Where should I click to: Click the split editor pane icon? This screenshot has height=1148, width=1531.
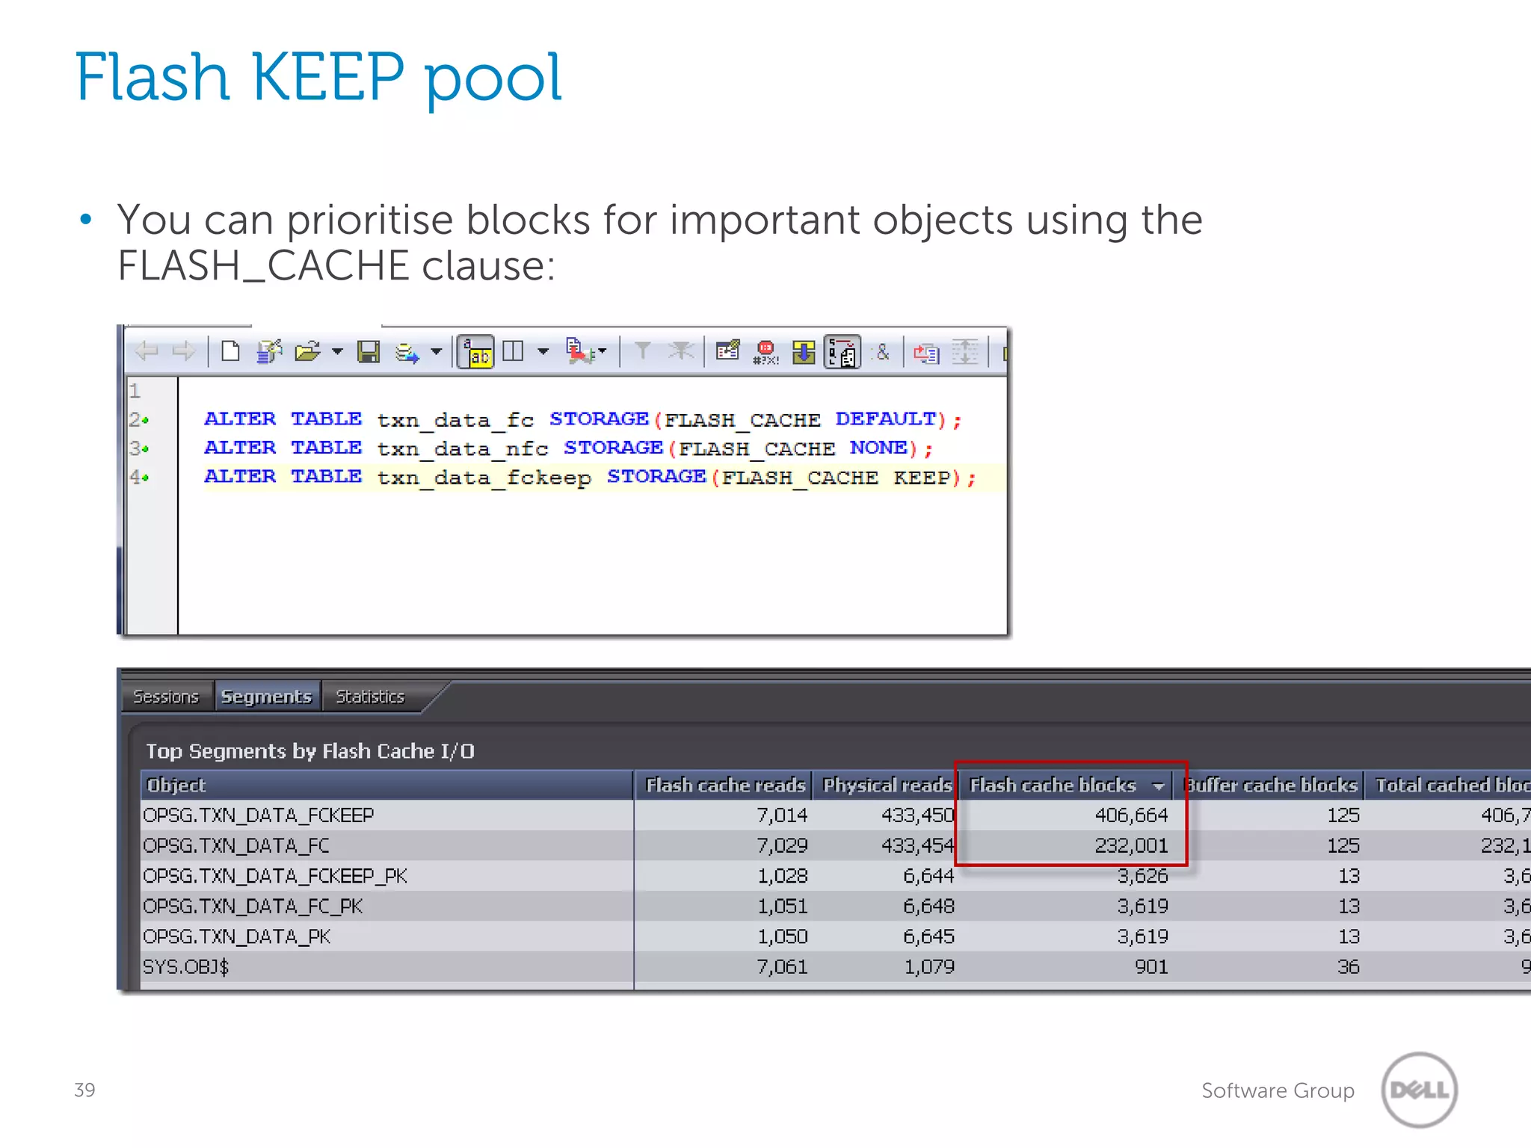point(513,351)
